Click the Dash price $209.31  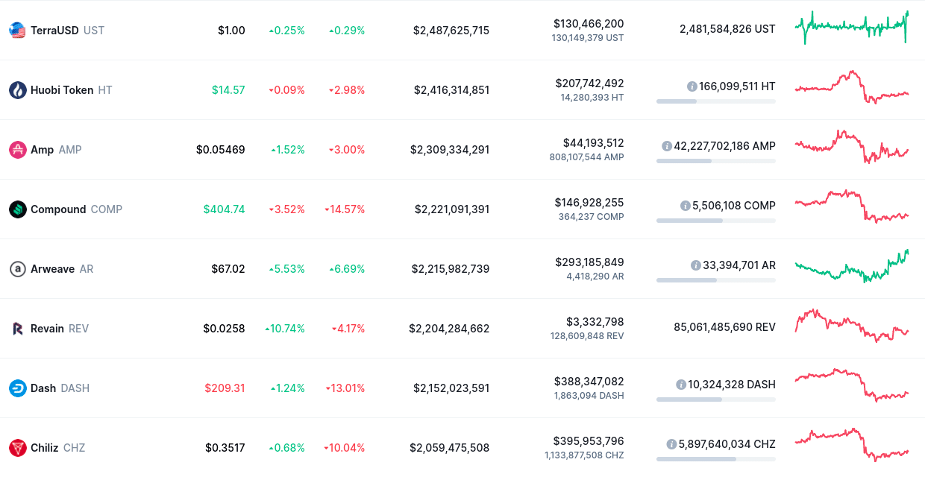(x=225, y=388)
